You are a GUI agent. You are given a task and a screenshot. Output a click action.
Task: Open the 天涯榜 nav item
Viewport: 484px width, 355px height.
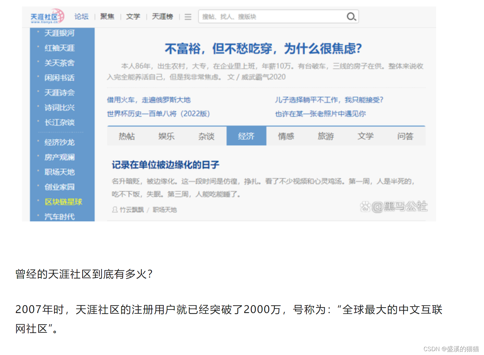click(162, 16)
